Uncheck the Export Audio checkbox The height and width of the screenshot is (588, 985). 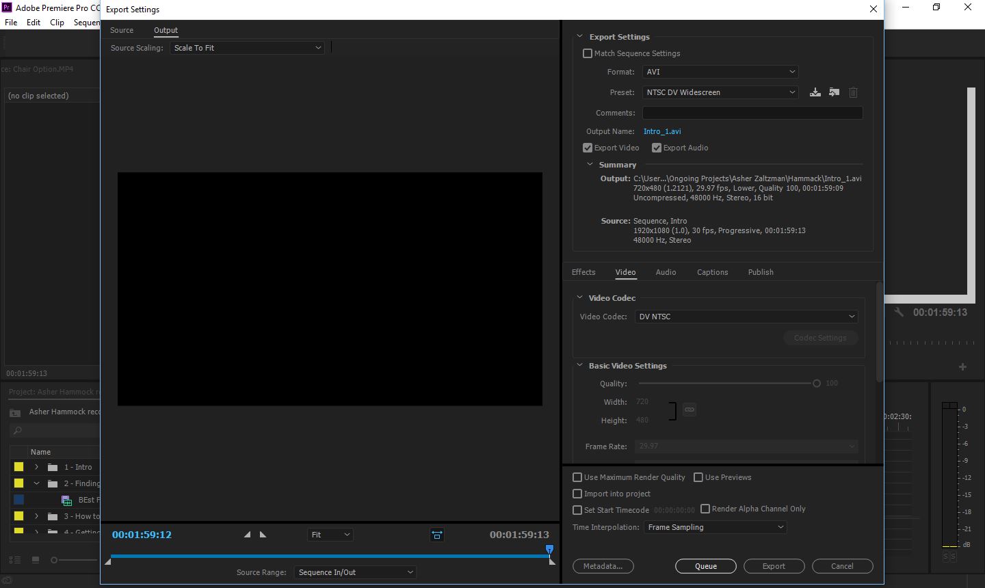tap(657, 148)
